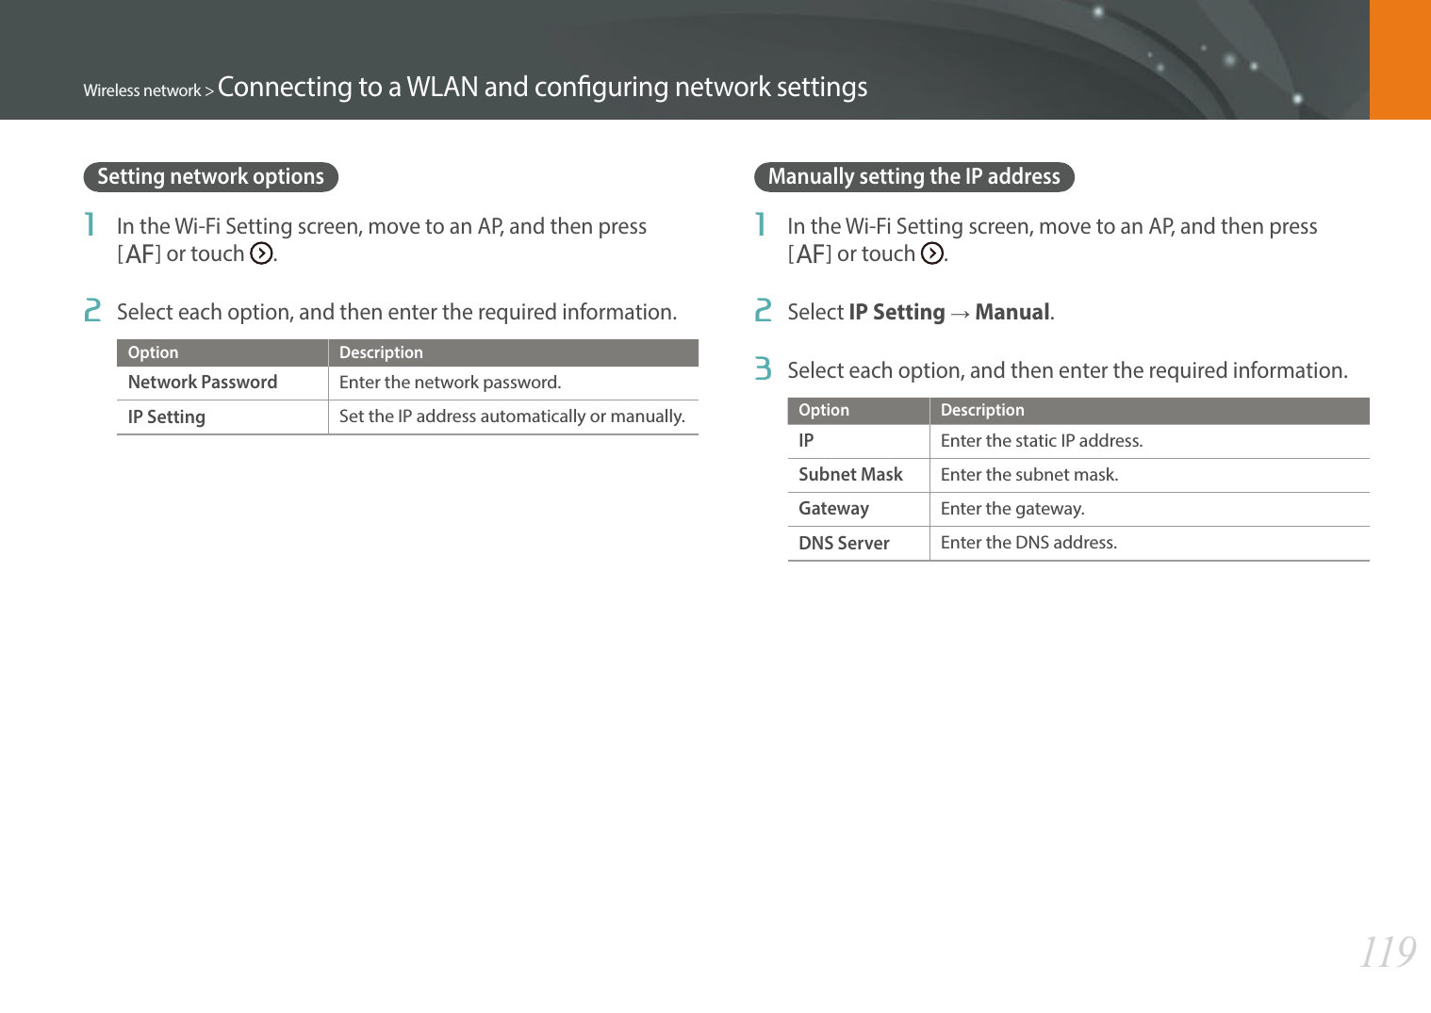Click the bold Manual text in step 2
The height and width of the screenshot is (1013, 1431).
[1012, 312]
